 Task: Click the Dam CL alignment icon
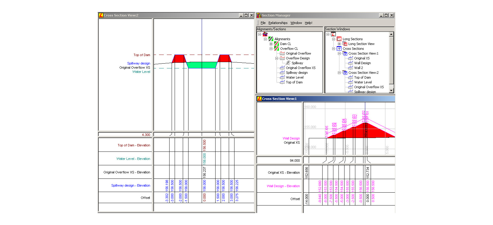click(x=277, y=44)
